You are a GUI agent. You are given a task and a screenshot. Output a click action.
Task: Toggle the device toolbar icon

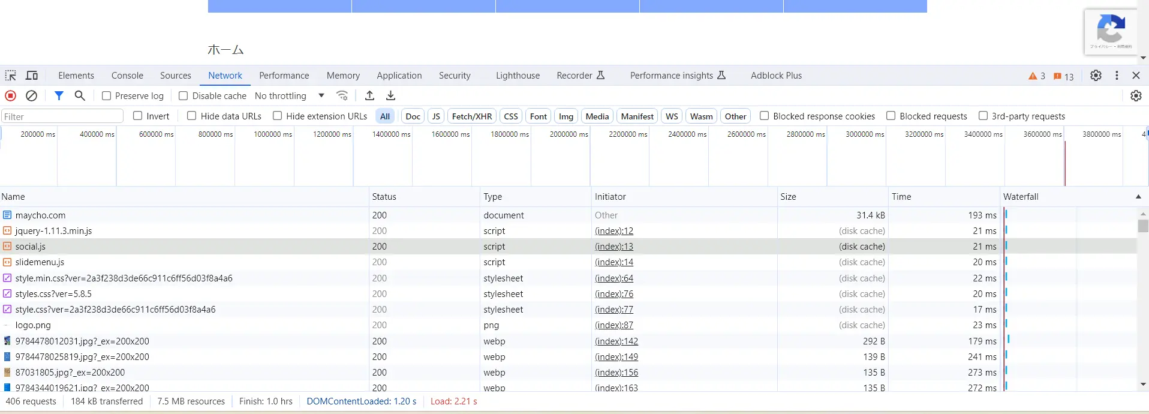click(32, 76)
